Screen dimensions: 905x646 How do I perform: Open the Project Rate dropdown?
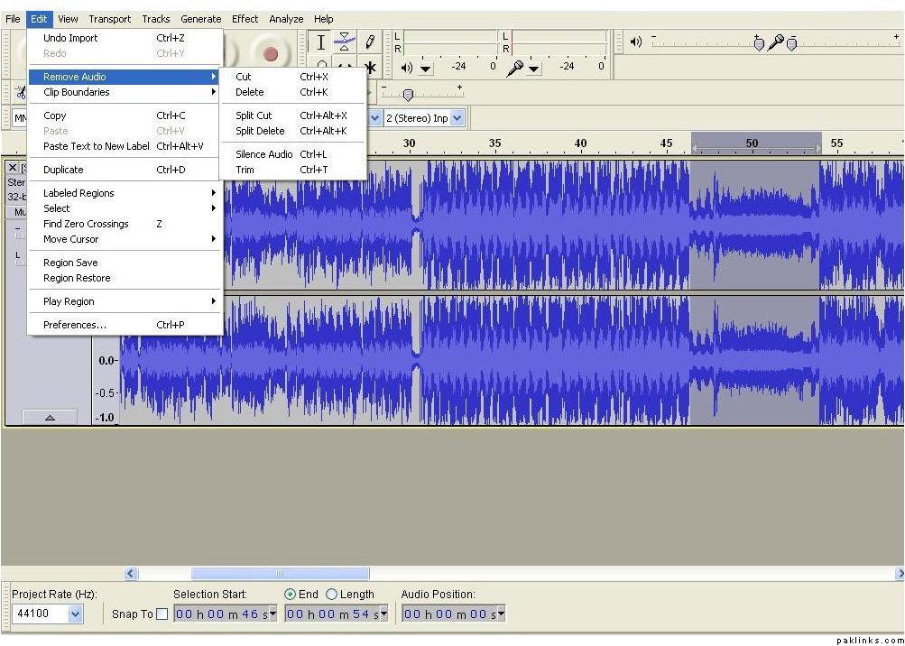click(x=75, y=614)
